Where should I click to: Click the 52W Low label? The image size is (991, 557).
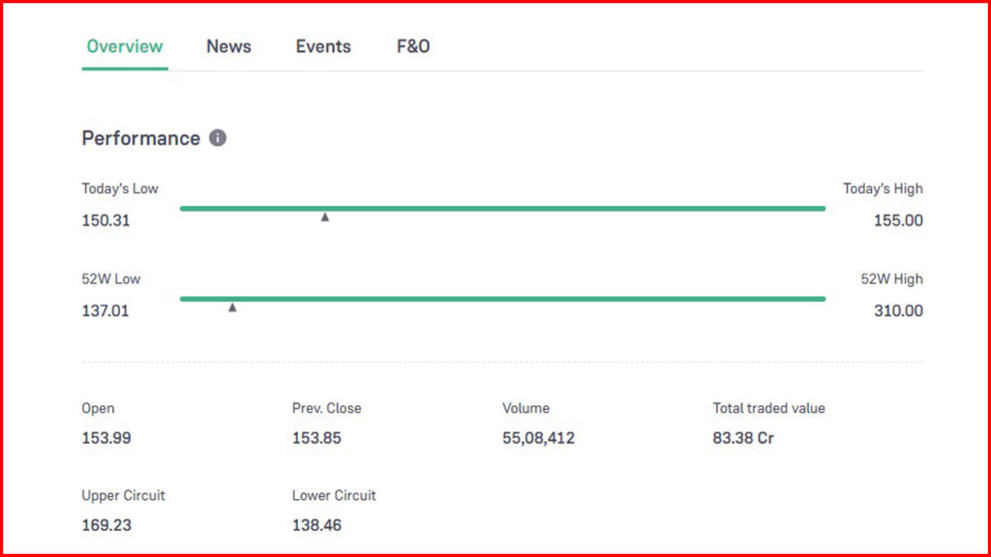point(111,279)
